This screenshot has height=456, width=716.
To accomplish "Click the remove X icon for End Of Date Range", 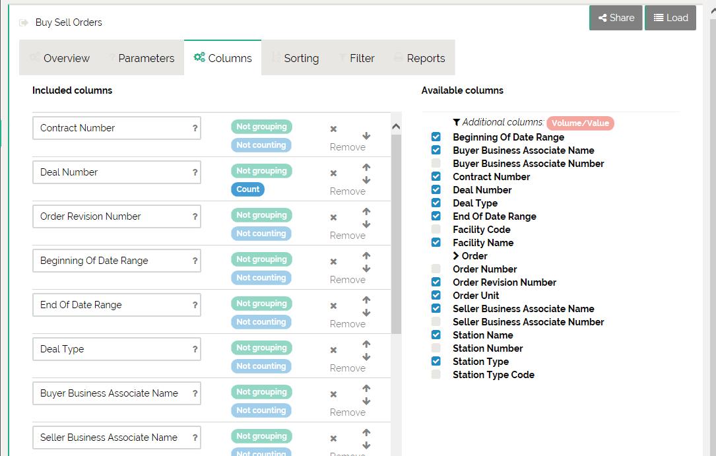I will click(333, 306).
